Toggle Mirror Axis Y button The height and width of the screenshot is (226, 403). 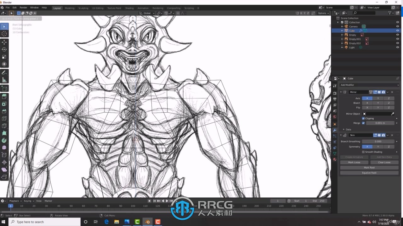click(378, 98)
